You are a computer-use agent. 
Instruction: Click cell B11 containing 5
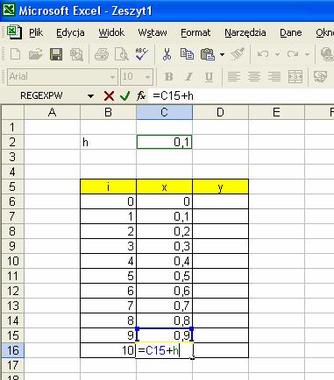point(108,276)
